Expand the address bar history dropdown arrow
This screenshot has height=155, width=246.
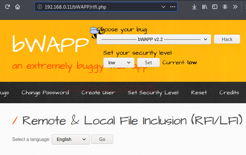pyautogui.click(x=163, y=7)
